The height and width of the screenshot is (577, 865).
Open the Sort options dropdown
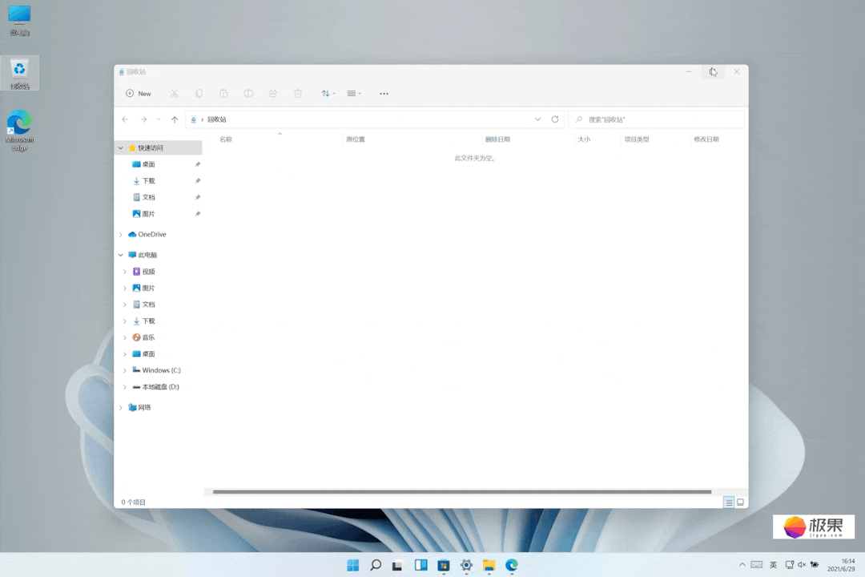pos(328,93)
